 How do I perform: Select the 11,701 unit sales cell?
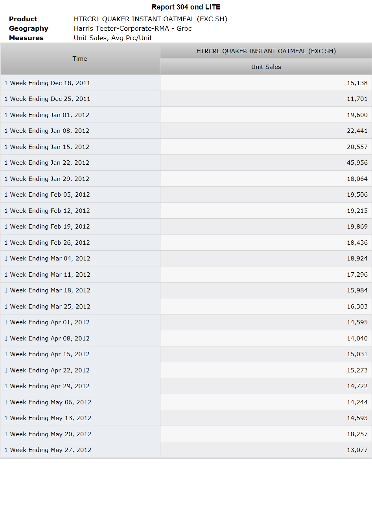(x=266, y=99)
